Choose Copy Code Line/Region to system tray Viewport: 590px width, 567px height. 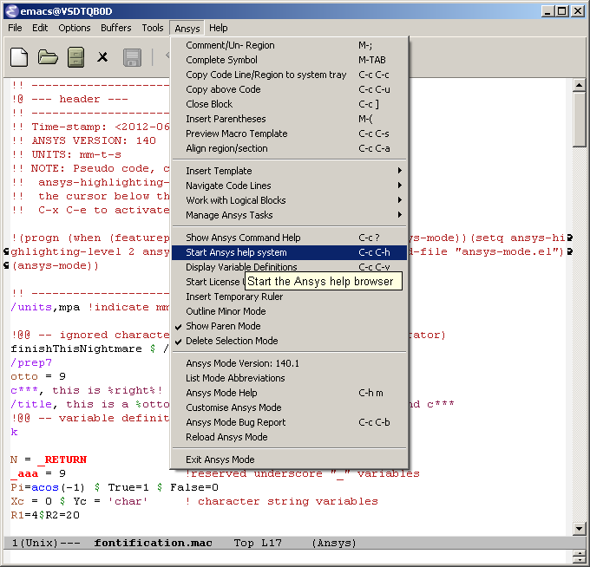pos(289,75)
